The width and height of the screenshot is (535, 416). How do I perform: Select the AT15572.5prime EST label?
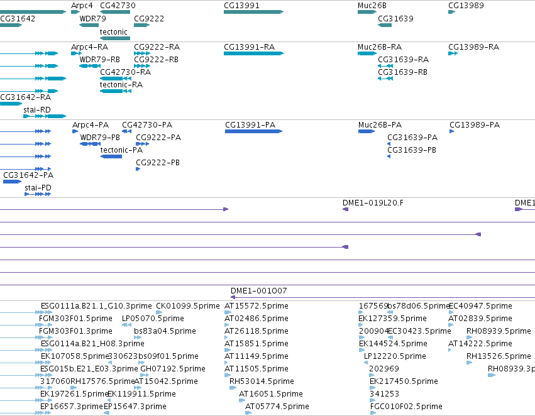[x=256, y=306]
